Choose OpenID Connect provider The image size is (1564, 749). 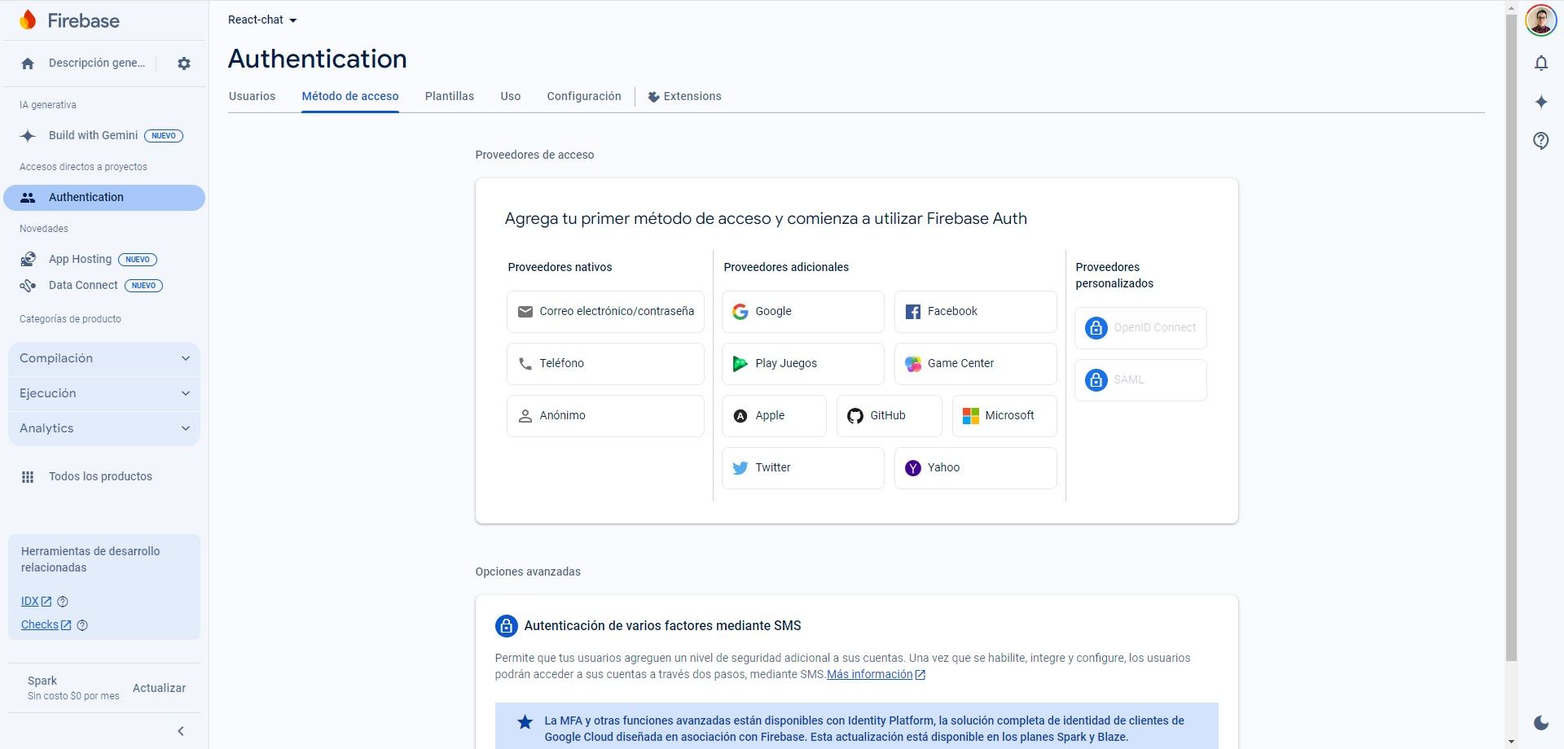pos(1140,328)
